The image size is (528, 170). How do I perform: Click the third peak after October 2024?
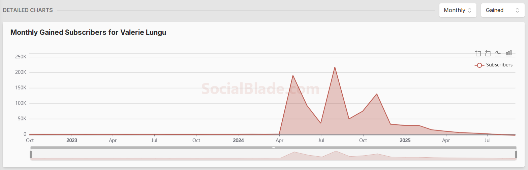click(x=376, y=94)
